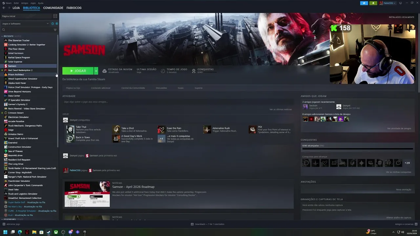
Task: Click the +4 more achievements badge
Action: pos(161,139)
